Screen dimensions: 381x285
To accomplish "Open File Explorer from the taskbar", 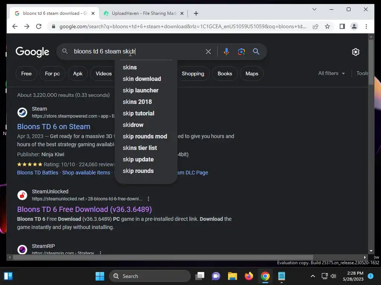I will click(x=232, y=276).
